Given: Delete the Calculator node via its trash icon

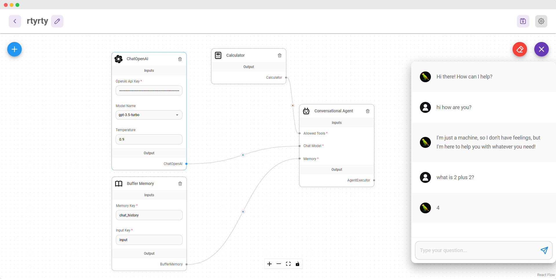Looking at the screenshot, I should 279,55.
